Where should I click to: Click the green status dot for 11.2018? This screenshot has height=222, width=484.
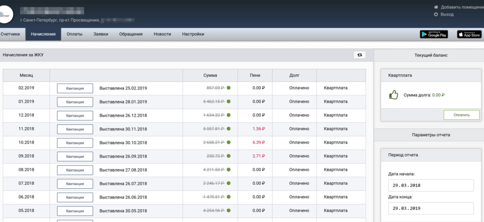[x=229, y=129]
